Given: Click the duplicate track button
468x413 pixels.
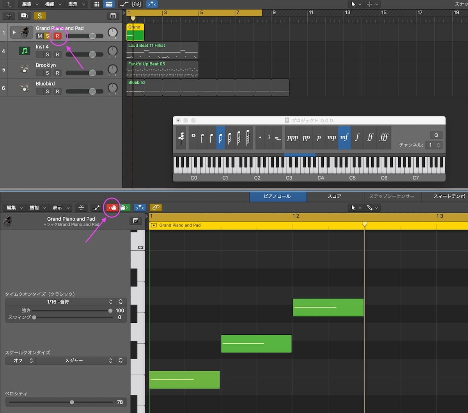Looking at the screenshot, I should tap(24, 16).
